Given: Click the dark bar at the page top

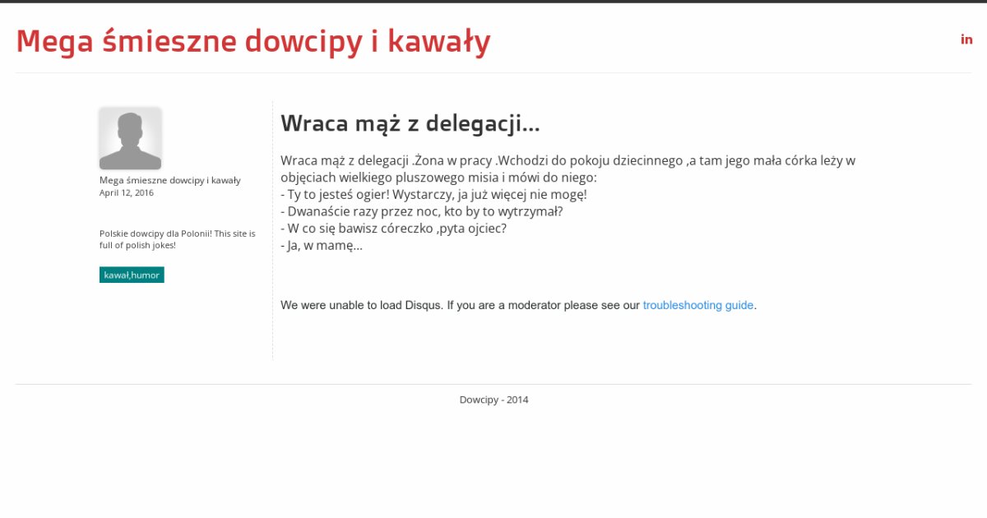Looking at the screenshot, I should pyautogui.click(x=493, y=2).
